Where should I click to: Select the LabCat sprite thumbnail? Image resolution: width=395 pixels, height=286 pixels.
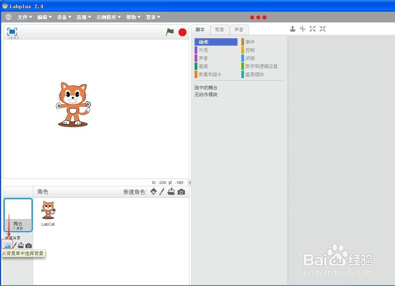(x=48, y=213)
